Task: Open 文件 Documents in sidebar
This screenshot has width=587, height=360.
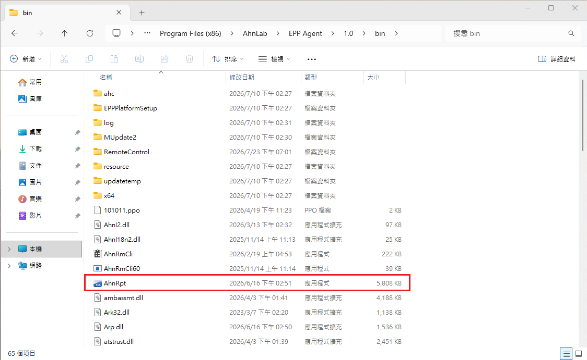Action: (30, 166)
